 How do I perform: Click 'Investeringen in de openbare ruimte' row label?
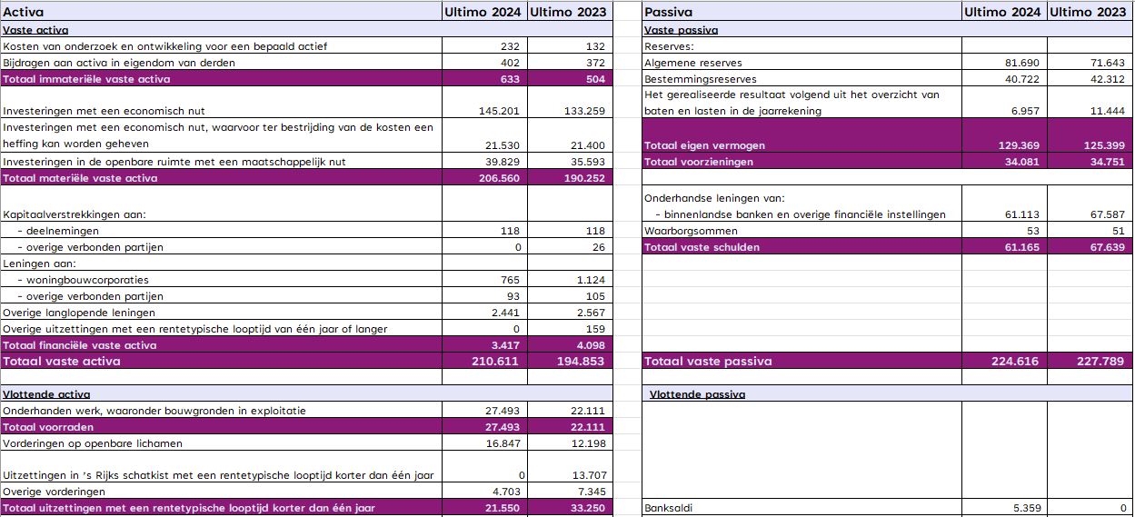click(175, 162)
